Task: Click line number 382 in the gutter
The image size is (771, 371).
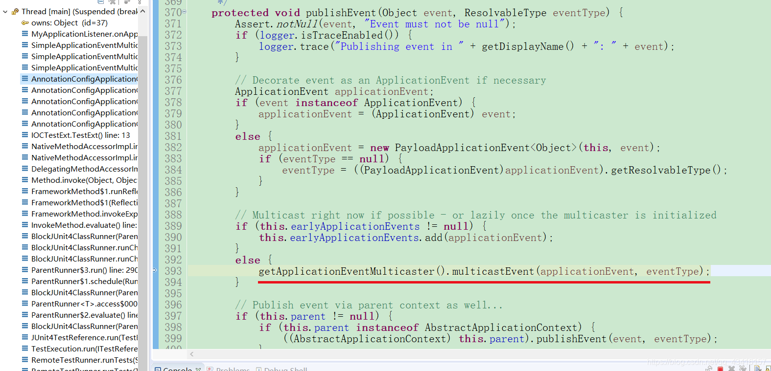Action: click(x=173, y=148)
